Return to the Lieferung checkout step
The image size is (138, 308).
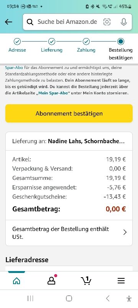click(52, 45)
